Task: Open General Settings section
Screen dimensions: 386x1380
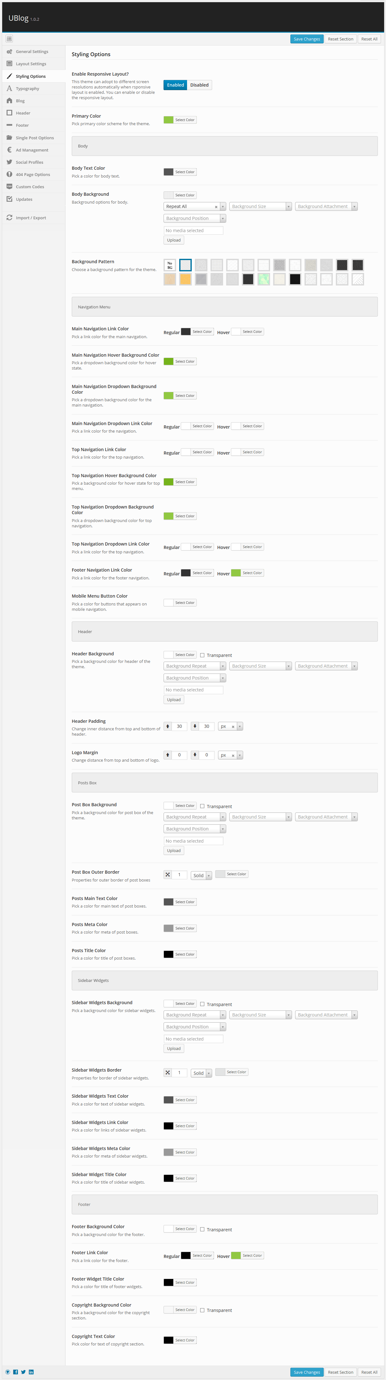Action: coord(32,51)
